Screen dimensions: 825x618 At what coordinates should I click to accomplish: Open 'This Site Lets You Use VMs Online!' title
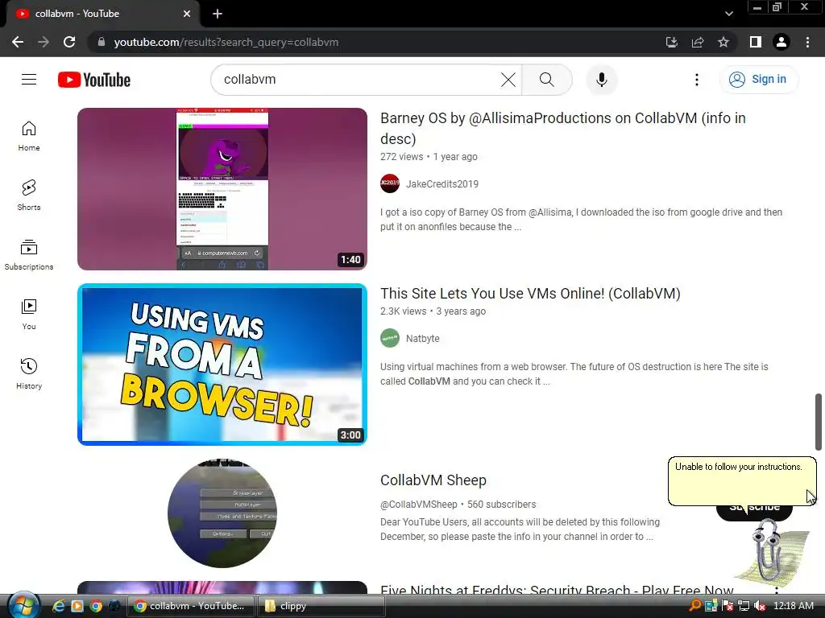point(530,293)
